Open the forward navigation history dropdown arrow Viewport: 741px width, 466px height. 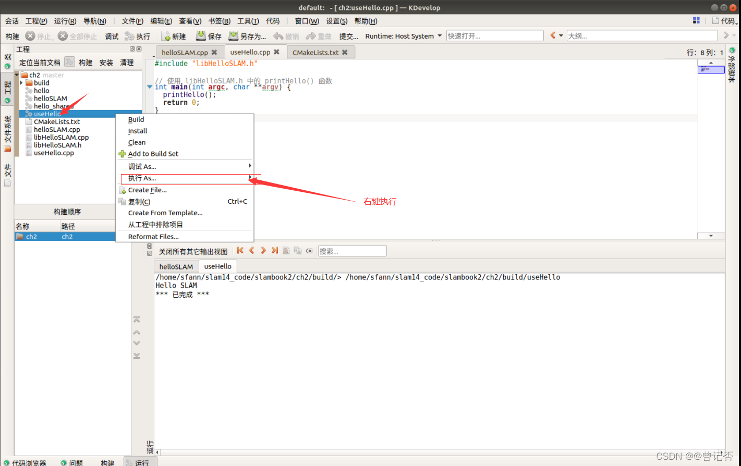(734, 36)
